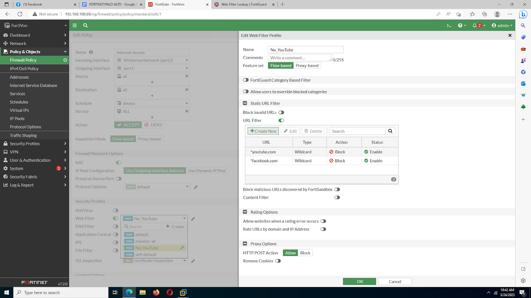Toggle Allow users to override blocked categories

coord(246,92)
